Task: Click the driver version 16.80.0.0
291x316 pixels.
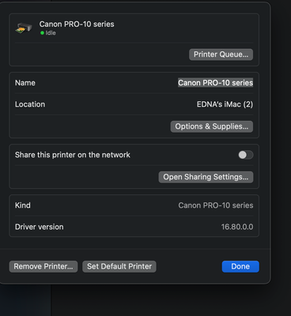Action: 237,227
